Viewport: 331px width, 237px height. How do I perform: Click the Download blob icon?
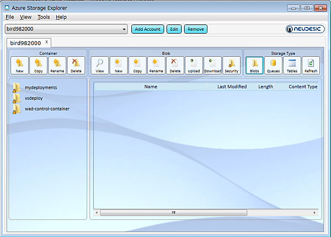pos(212,66)
